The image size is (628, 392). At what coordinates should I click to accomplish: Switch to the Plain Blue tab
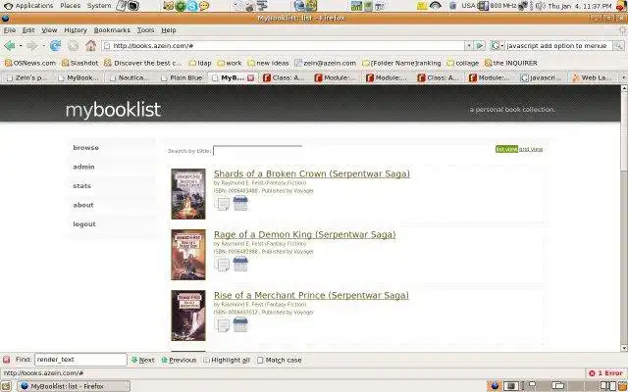pyautogui.click(x=181, y=78)
